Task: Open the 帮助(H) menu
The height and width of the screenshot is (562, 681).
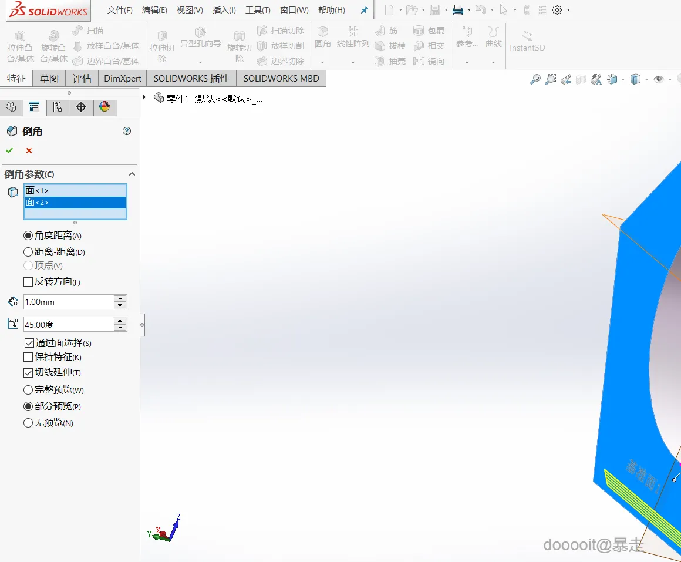Action: click(332, 10)
